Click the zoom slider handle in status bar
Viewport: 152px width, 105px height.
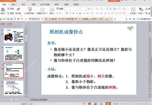tap(129, 104)
